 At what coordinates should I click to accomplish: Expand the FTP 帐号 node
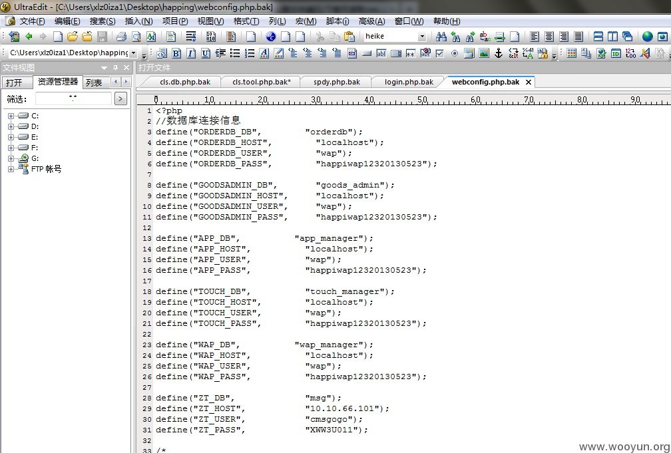pyautogui.click(x=11, y=170)
